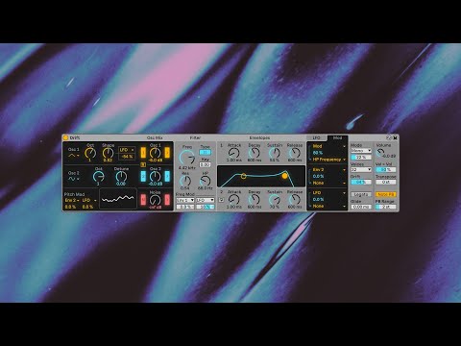
Task: Switch to the LFO tab
Action: (x=316, y=137)
